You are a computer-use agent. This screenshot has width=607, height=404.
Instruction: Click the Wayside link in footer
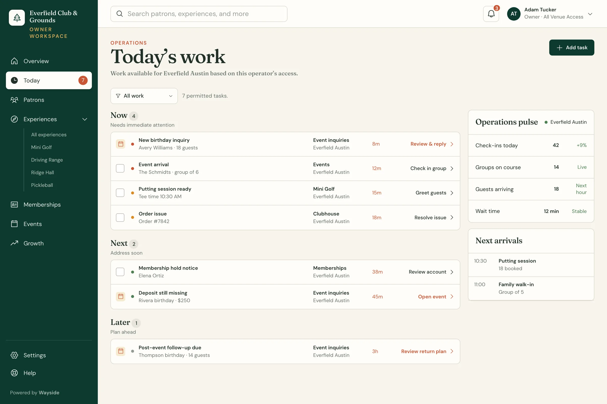pos(49,392)
